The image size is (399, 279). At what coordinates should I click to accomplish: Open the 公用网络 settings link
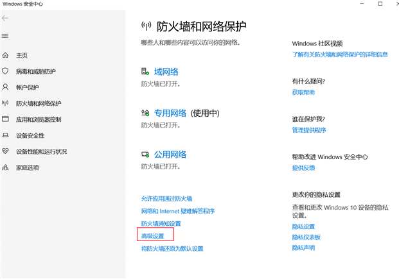click(170, 154)
